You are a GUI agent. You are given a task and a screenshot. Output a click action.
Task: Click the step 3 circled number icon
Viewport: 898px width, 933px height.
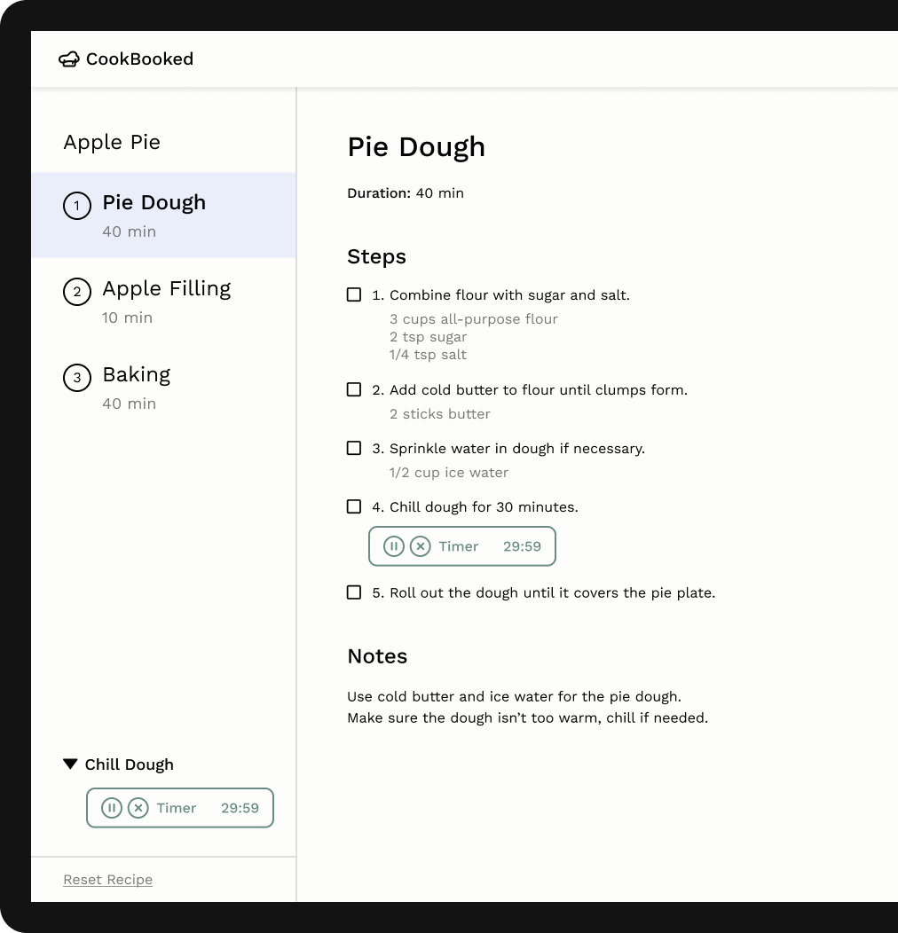coord(77,378)
